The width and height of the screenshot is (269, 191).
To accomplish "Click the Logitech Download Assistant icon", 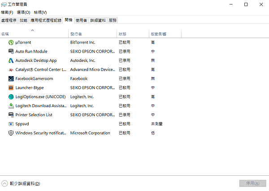I will (x=11, y=106).
